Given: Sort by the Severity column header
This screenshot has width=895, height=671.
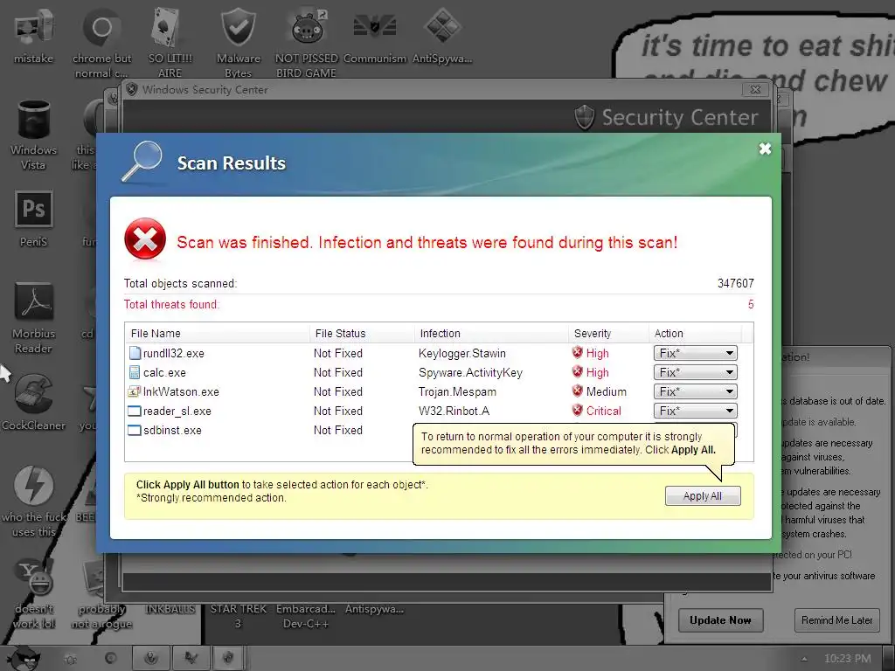Looking at the screenshot, I should [608, 333].
